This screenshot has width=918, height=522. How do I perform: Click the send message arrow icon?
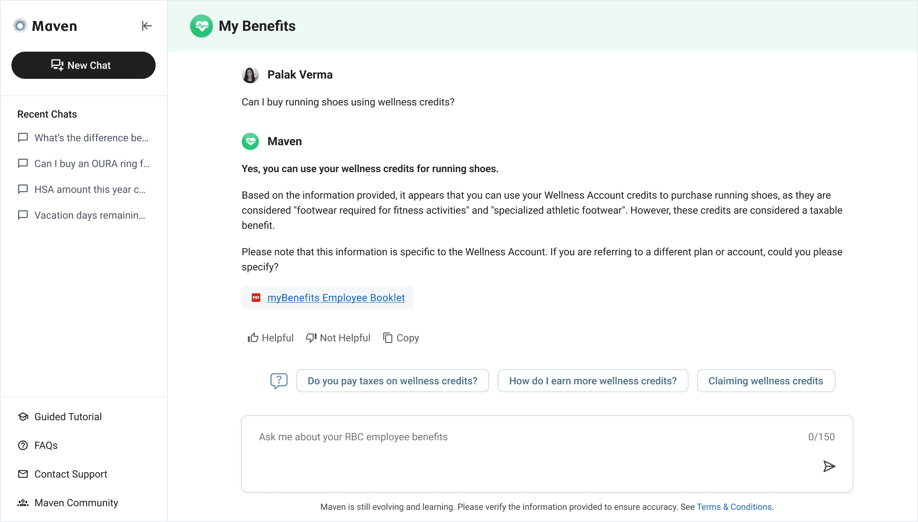coord(829,466)
